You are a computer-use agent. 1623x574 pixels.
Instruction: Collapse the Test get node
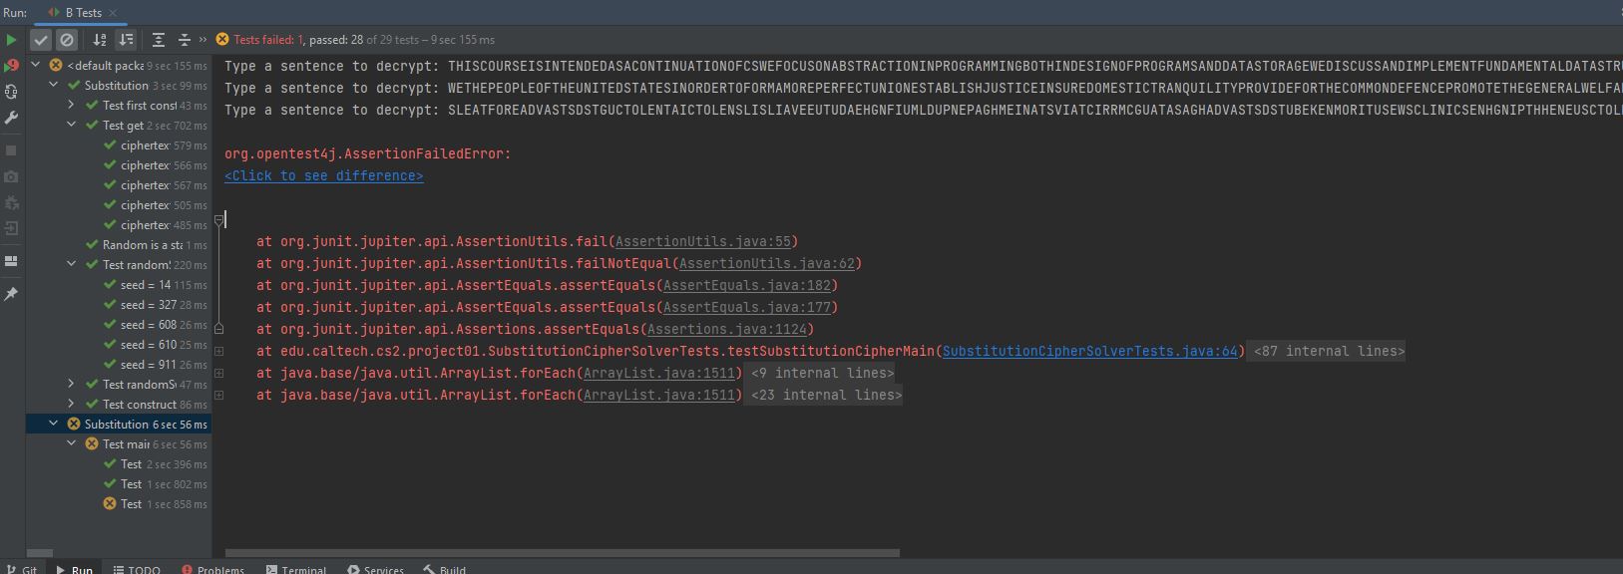(72, 125)
